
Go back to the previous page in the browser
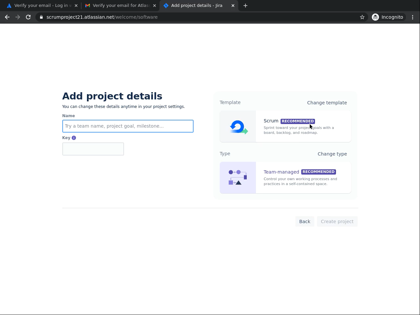pos(7,17)
